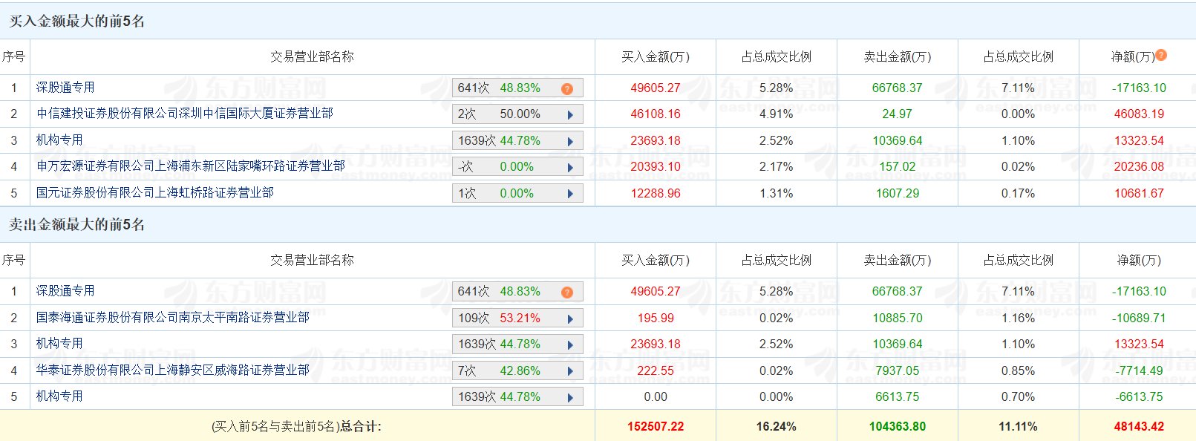Open 机构专用 link in sell table row 3

click(x=59, y=344)
